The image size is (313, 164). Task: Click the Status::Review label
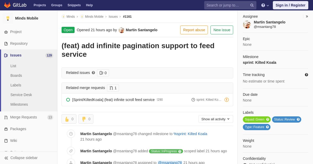(284, 119)
